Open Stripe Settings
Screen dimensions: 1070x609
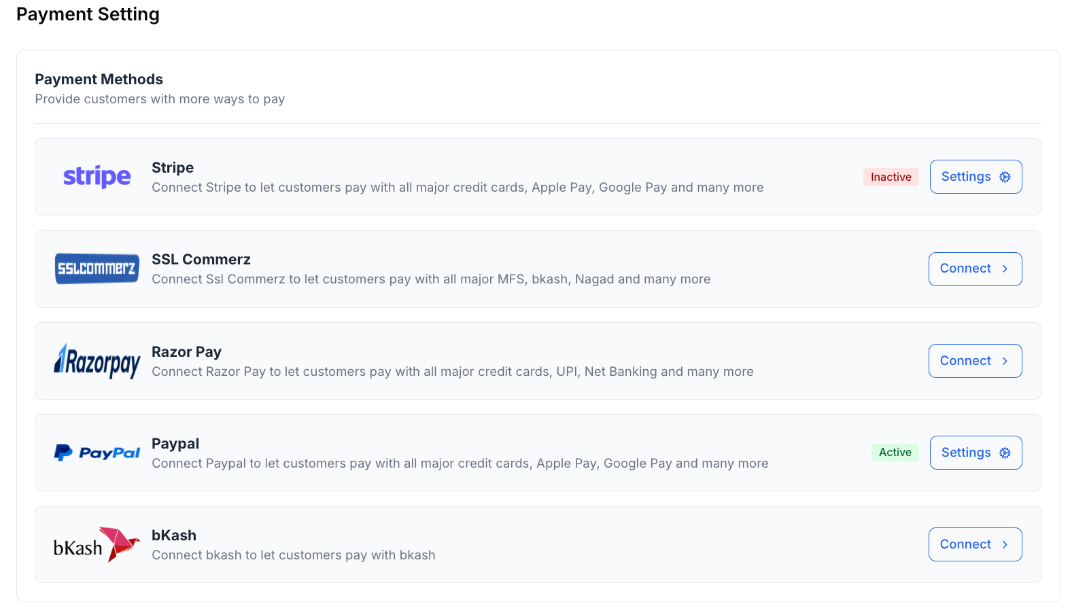pos(975,177)
